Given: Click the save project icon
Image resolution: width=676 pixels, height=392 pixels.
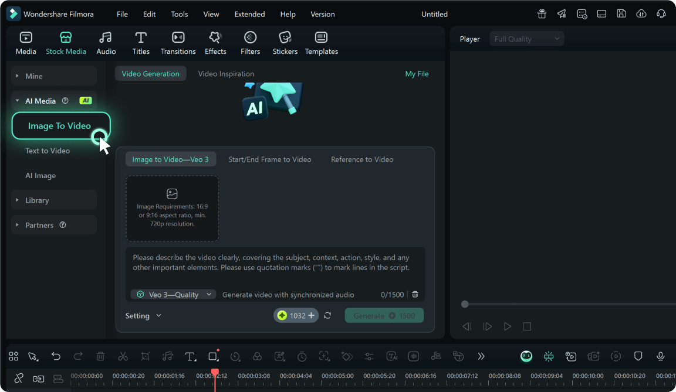Looking at the screenshot, I should click(621, 13).
